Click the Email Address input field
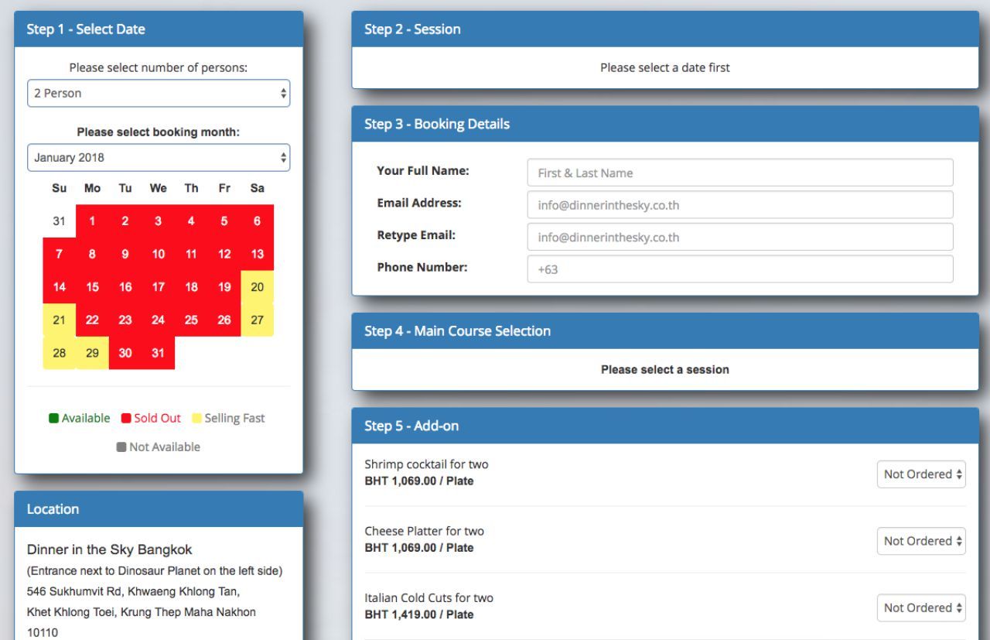The height and width of the screenshot is (640, 990). click(739, 205)
